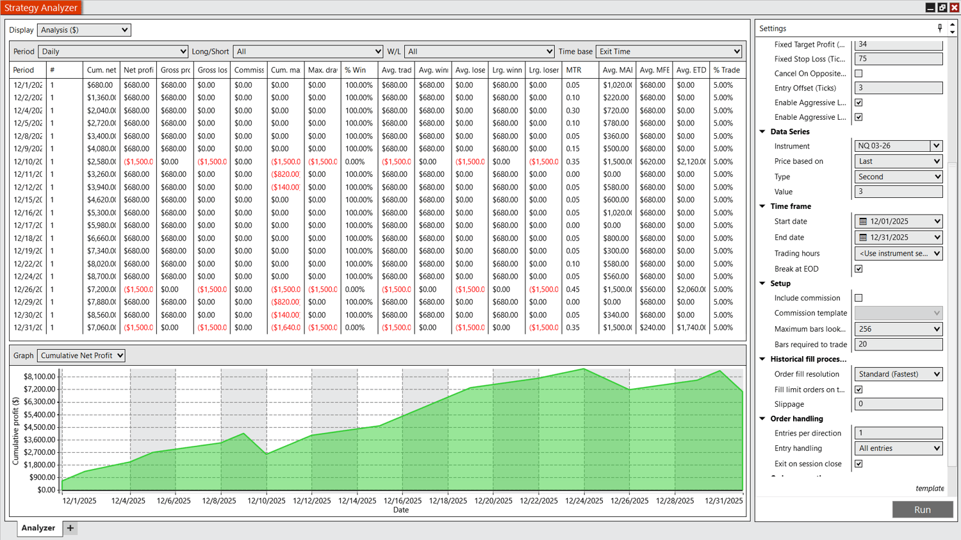961x540 pixels.
Task: Click the Bars required to trade field
Action: pos(898,345)
